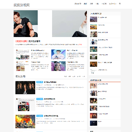
Task: Open thumbnail of woman with purple flowers
Action: pyautogui.click(x=58, y=66)
